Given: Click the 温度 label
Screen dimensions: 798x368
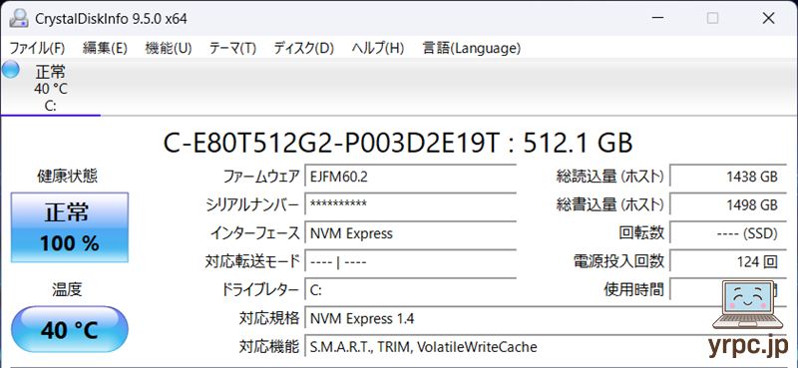Looking at the screenshot, I should 67,289.
